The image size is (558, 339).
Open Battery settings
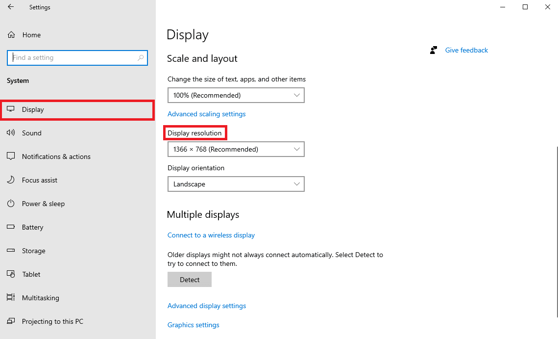32,227
